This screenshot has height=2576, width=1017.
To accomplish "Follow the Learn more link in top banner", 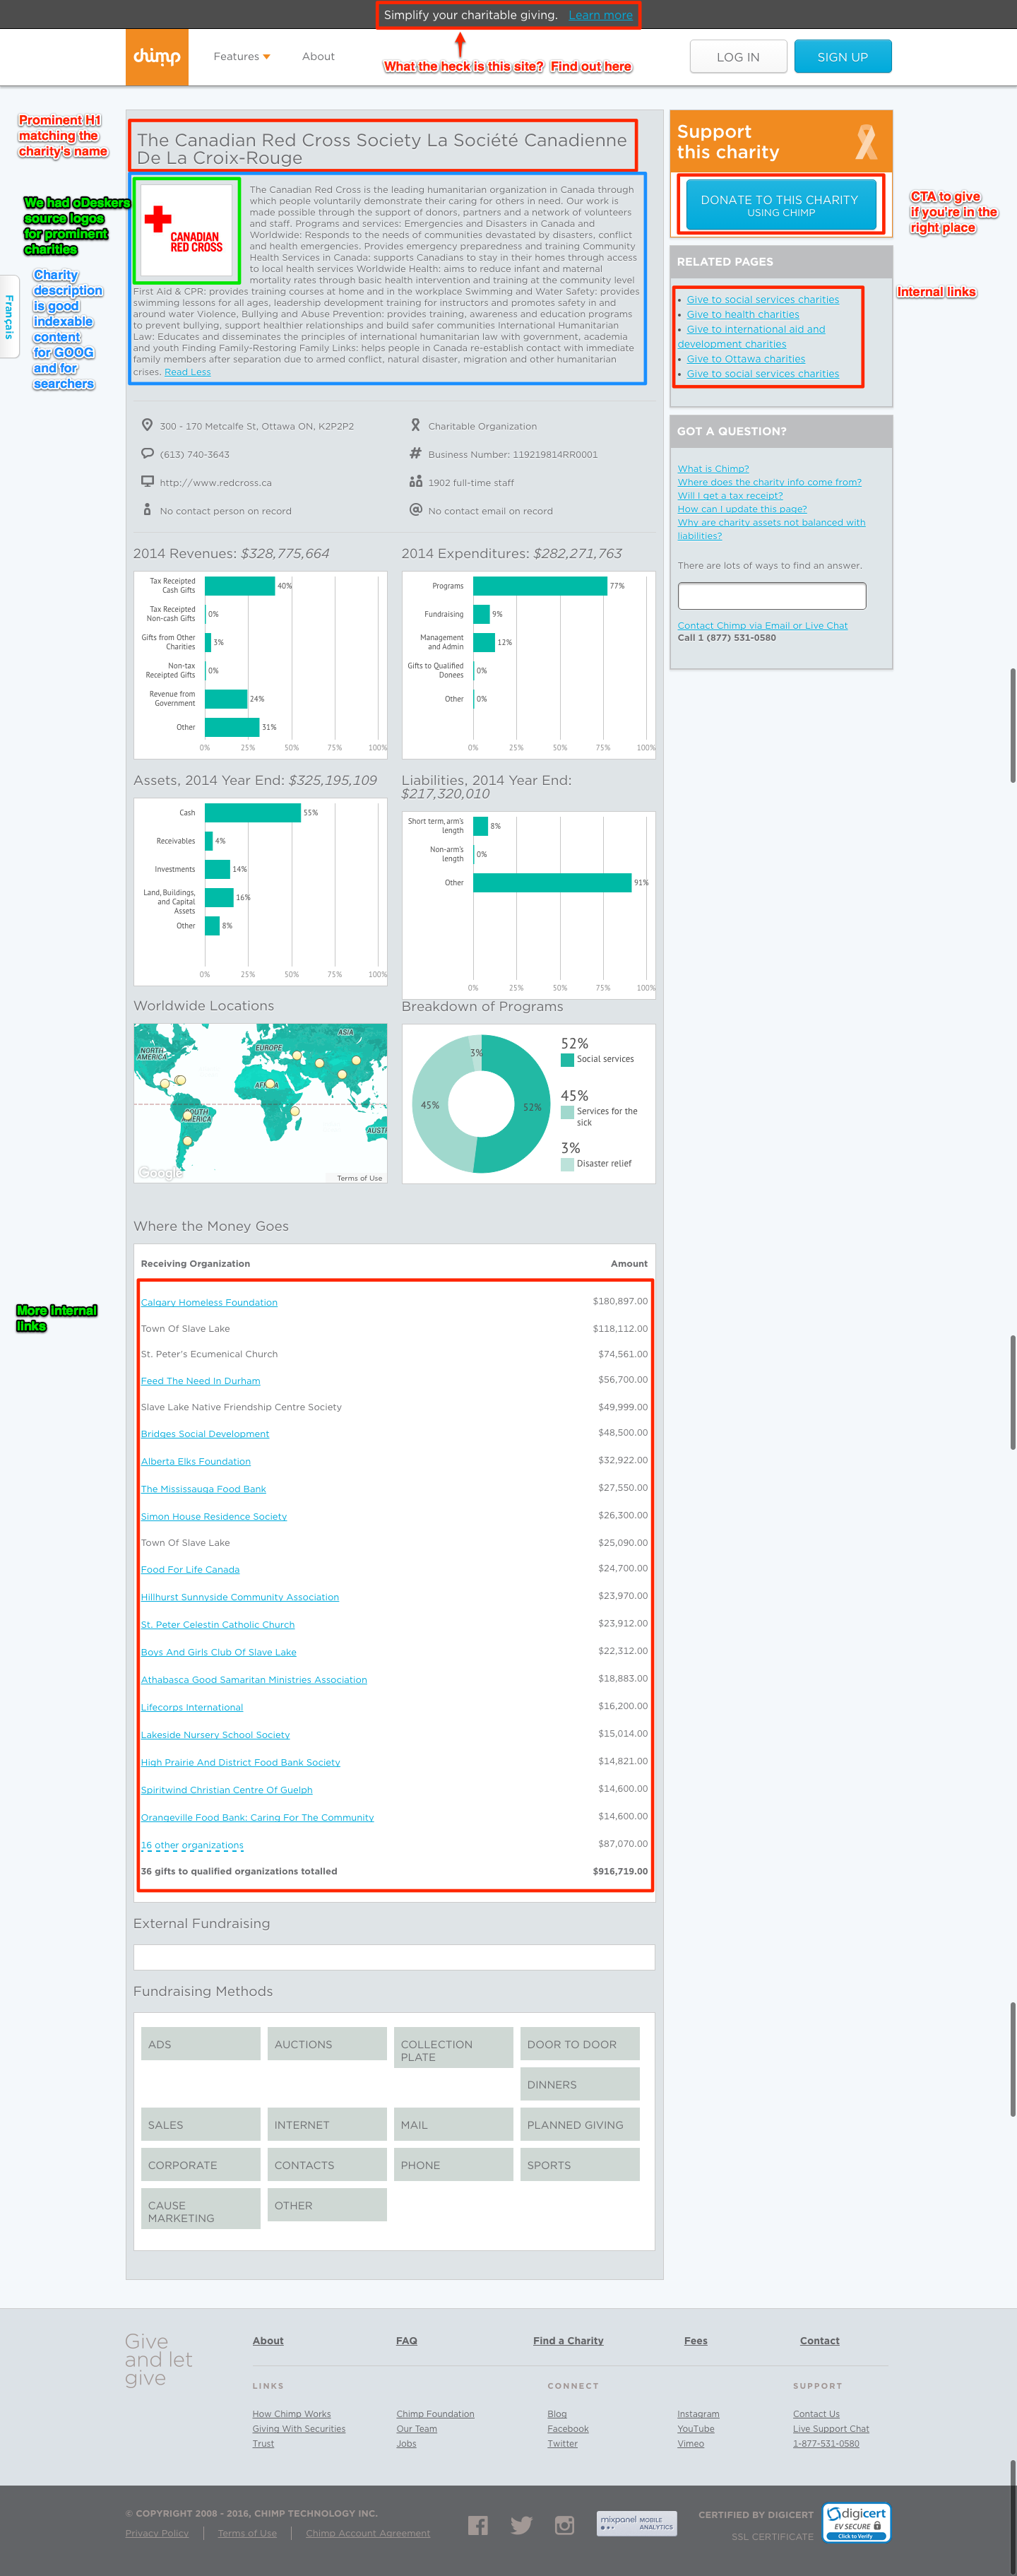I will tap(600, 15).
